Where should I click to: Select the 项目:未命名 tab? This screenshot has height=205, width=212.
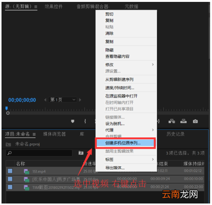coord(17,134)
